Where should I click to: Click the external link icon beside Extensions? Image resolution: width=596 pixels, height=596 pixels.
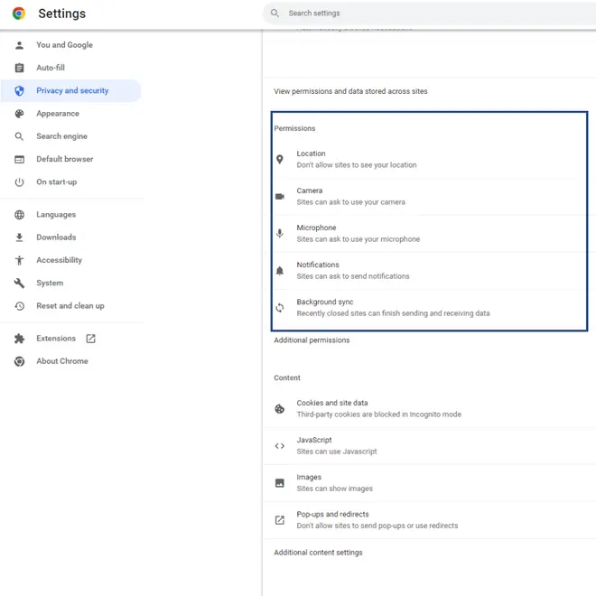pos(90,339)
